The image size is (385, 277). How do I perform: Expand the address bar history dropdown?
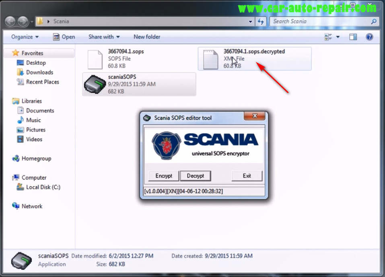250,22
